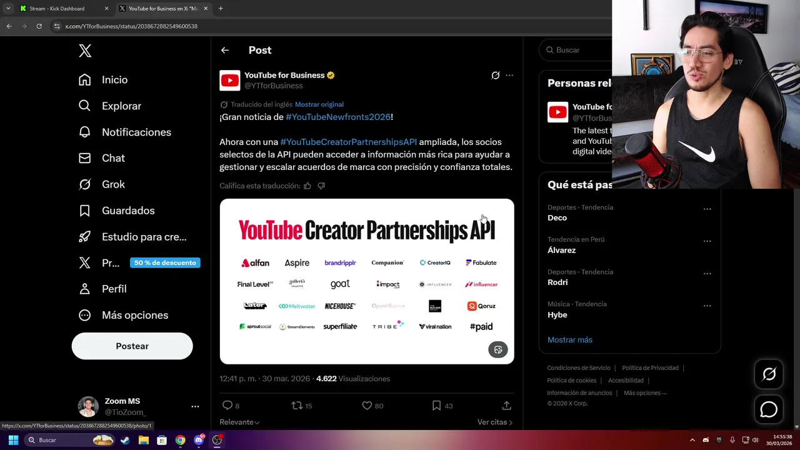
Task: Click the Deco trend
Action: tap(557, 218)
